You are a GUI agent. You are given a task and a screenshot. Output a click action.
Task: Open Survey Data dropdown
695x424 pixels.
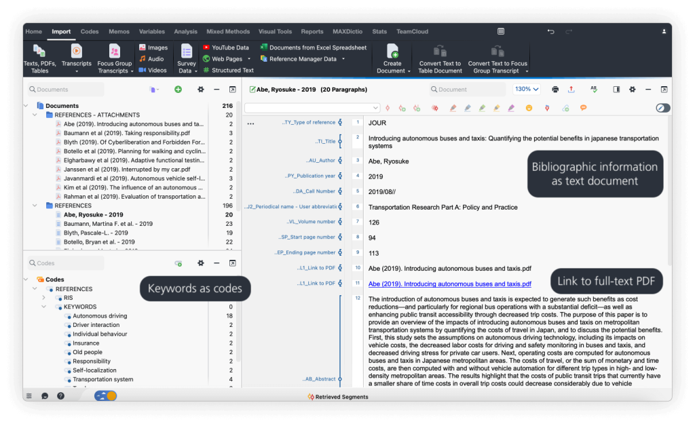[x=196, y=71]
